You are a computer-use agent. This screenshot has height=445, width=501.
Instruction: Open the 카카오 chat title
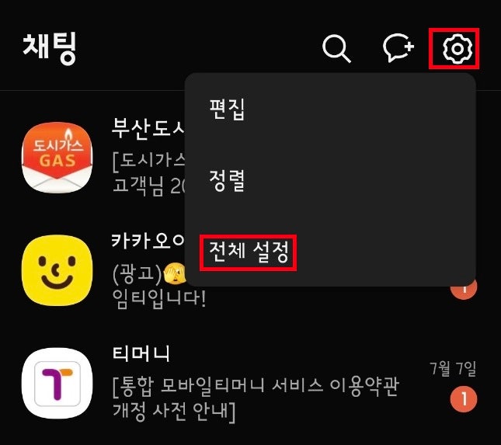coord(148,241)
